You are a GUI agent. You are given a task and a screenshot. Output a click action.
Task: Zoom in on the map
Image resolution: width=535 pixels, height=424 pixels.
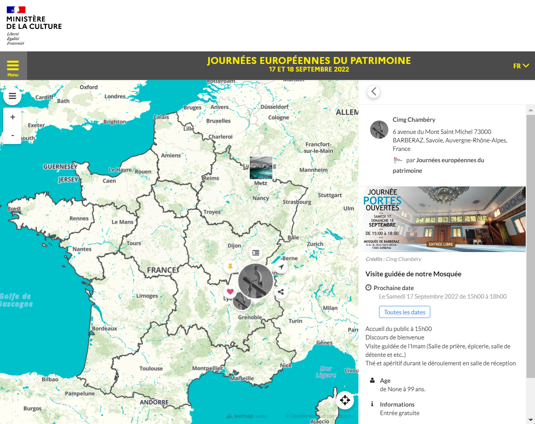[13, 117]
